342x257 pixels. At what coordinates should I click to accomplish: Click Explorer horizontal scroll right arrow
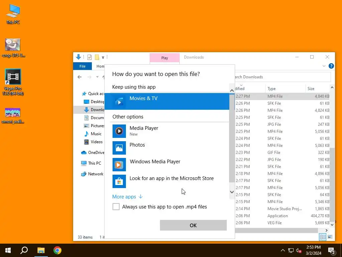(x=327, y=230)
